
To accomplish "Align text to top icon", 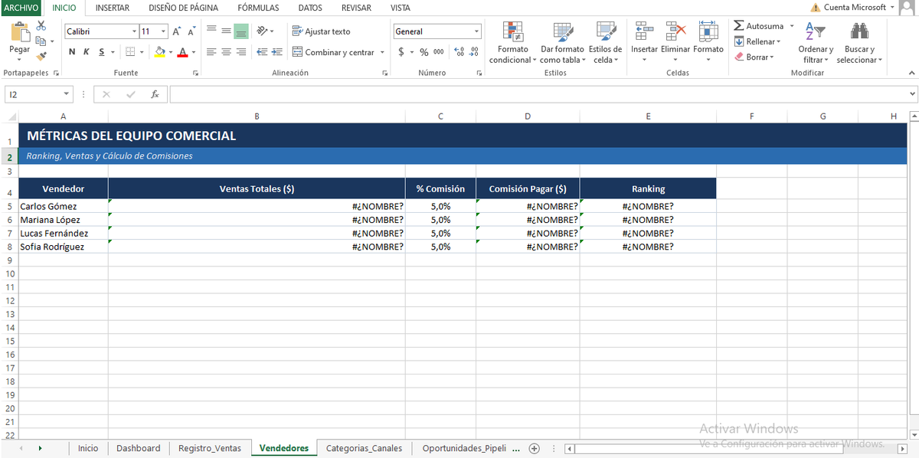I will click(212, 31).
